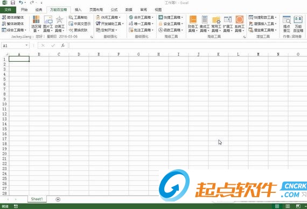Switch to the 数据 data tab
This screenshot has width=307, height=209.
tap(129, 10)
